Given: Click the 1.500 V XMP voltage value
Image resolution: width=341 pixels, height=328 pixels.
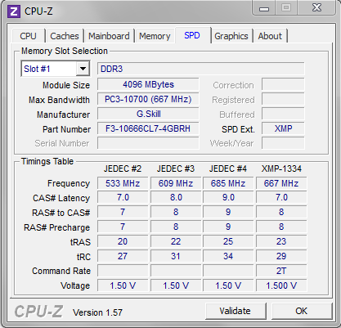Looking at the screenshot, I should pos(281,285).
